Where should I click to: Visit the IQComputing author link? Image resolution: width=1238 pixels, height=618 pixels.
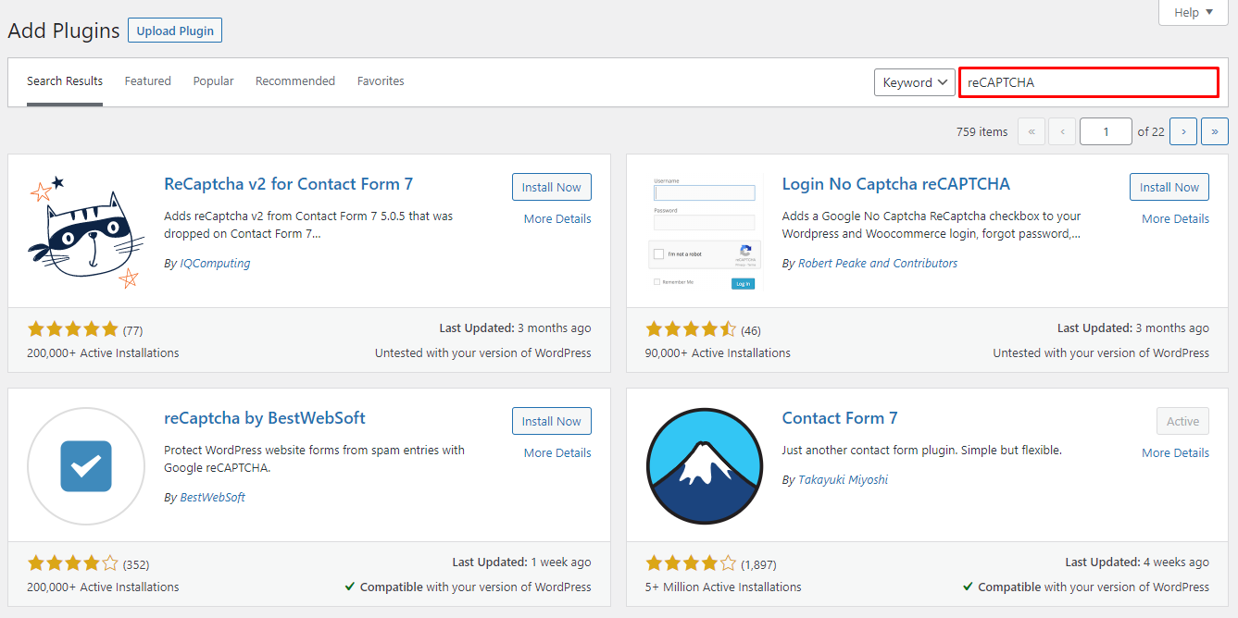[x=215, y=263]
